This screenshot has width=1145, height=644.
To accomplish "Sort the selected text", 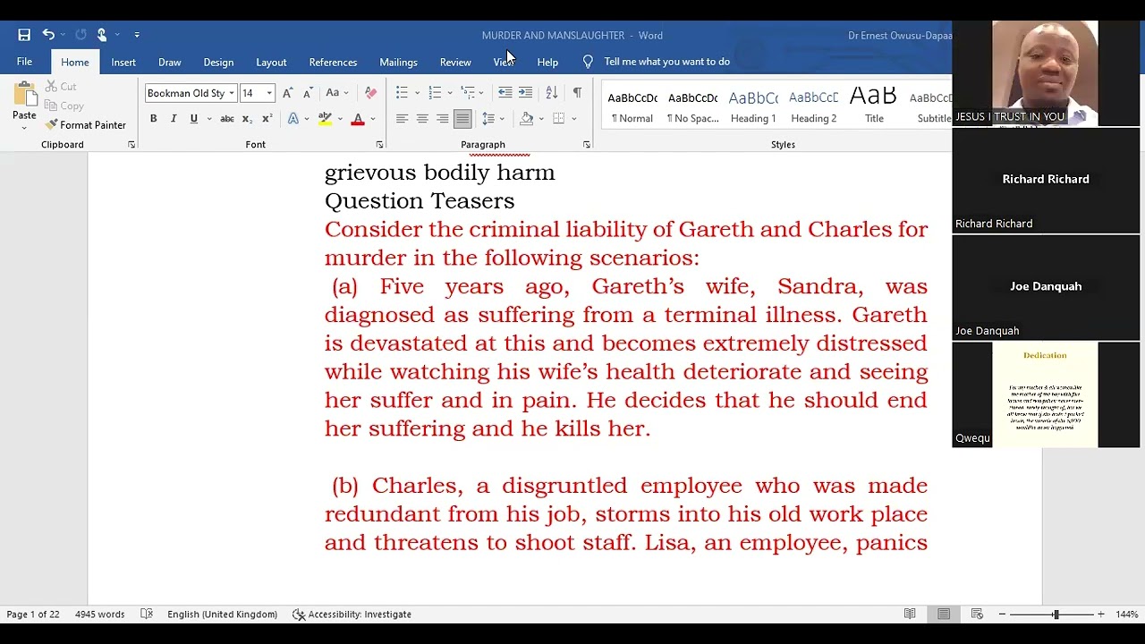I will tap(552, 93).
